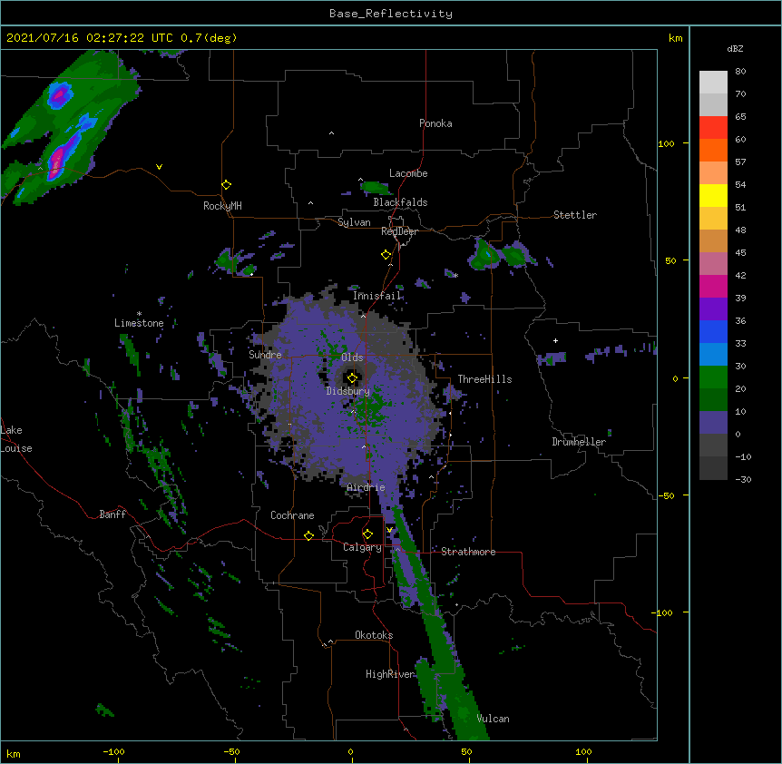This screenshot has width=782, height=764.
Task: Pick the yellow 54-51 dBZ legend swatch
Action: [713, 195]
